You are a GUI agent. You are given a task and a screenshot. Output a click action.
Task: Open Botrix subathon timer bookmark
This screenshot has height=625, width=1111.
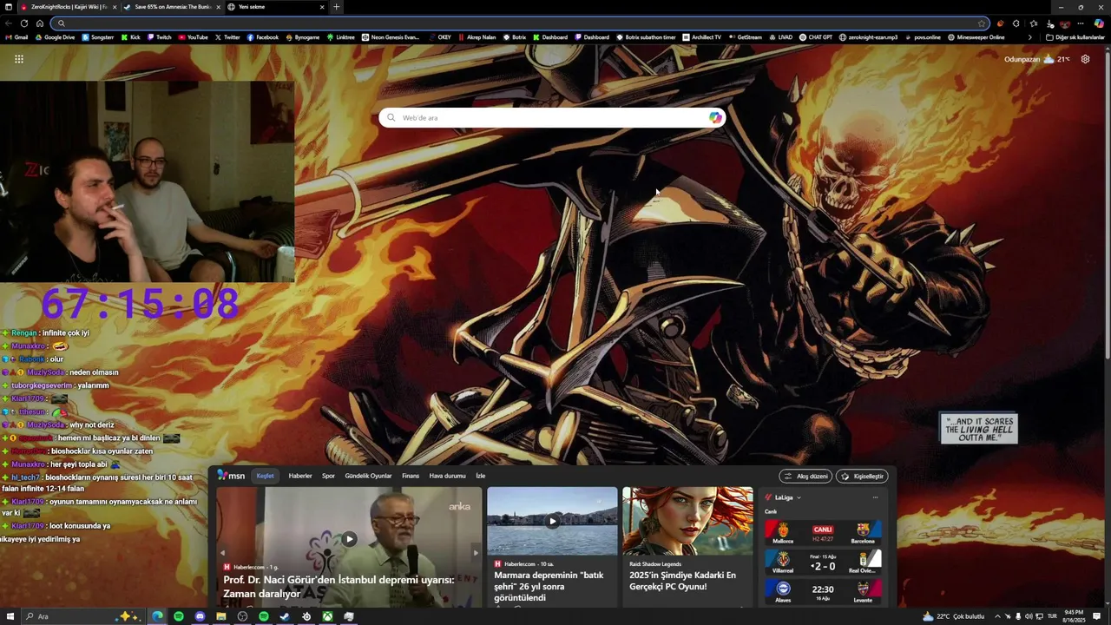646,37
